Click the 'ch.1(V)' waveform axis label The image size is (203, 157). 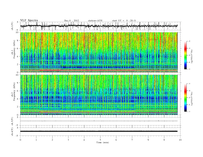pos(12,26)
